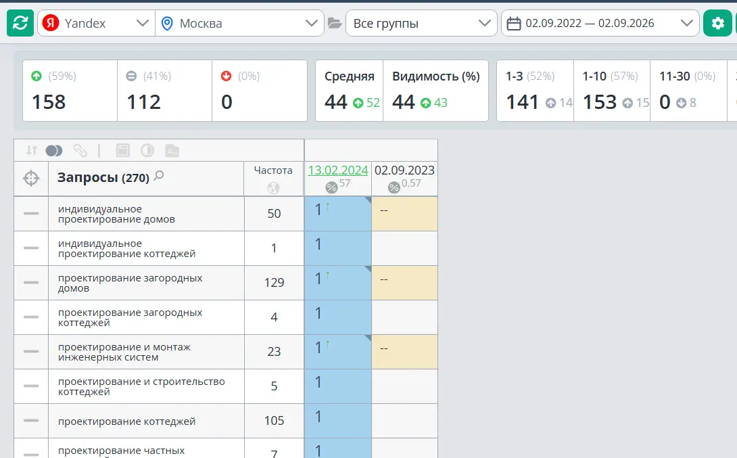Toggle the double-circle switch in table toolbar
Image resolution: width=737 pixels, height=458 pixels.
coord(54,150)
